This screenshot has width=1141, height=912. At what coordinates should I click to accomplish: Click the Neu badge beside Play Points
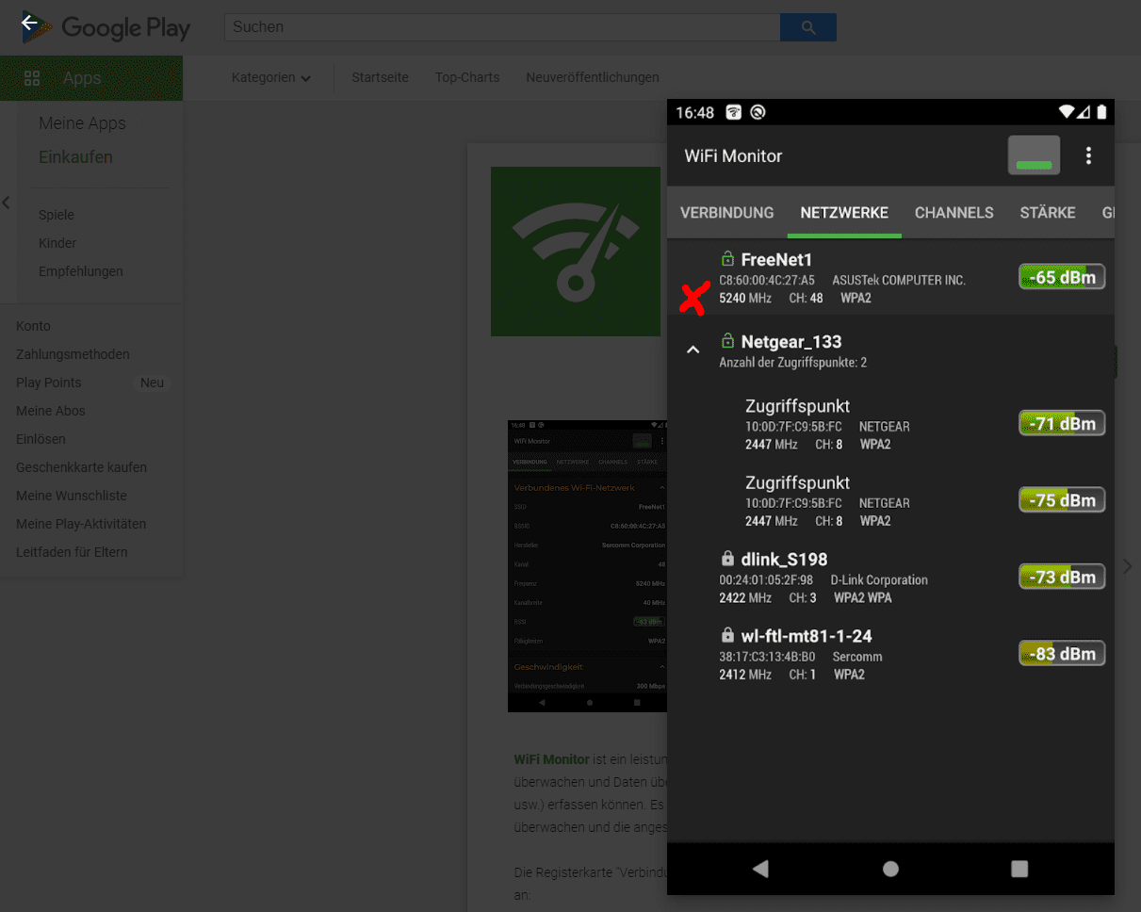click(153, 383)
